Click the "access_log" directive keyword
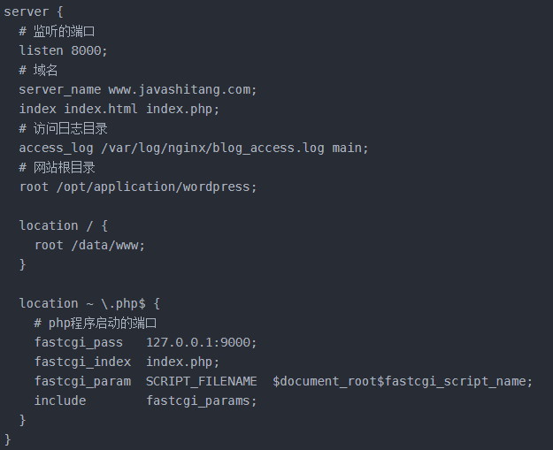Screen dimensions: 553x450 click(56, 148)
